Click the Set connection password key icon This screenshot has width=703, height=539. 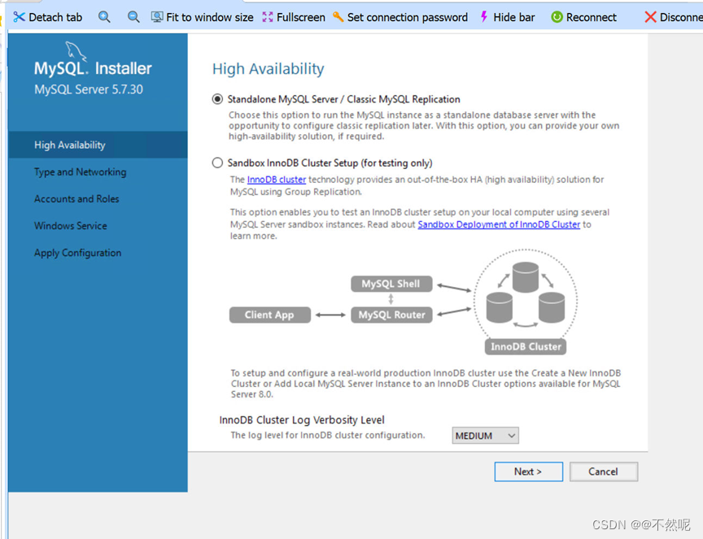click(x=338, y=17)
